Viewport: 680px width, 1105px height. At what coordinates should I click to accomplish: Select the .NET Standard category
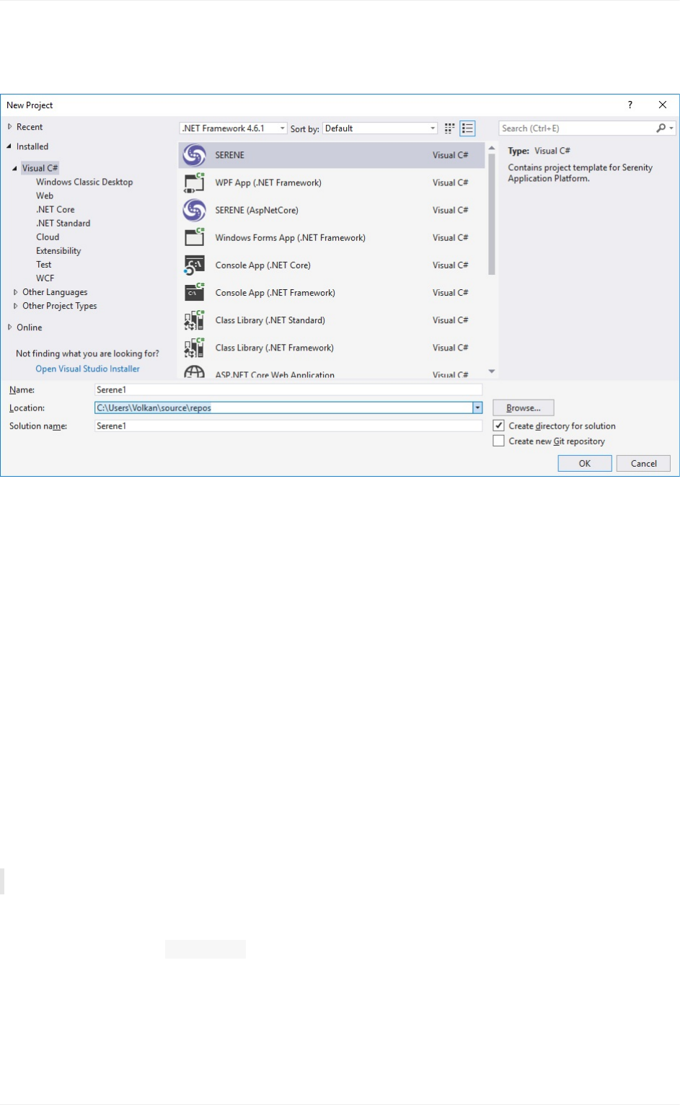tap(63, 223)
